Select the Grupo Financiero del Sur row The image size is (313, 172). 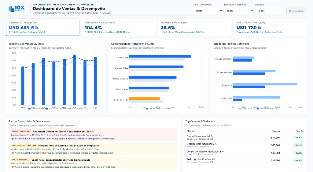click(x=245, y=137)
